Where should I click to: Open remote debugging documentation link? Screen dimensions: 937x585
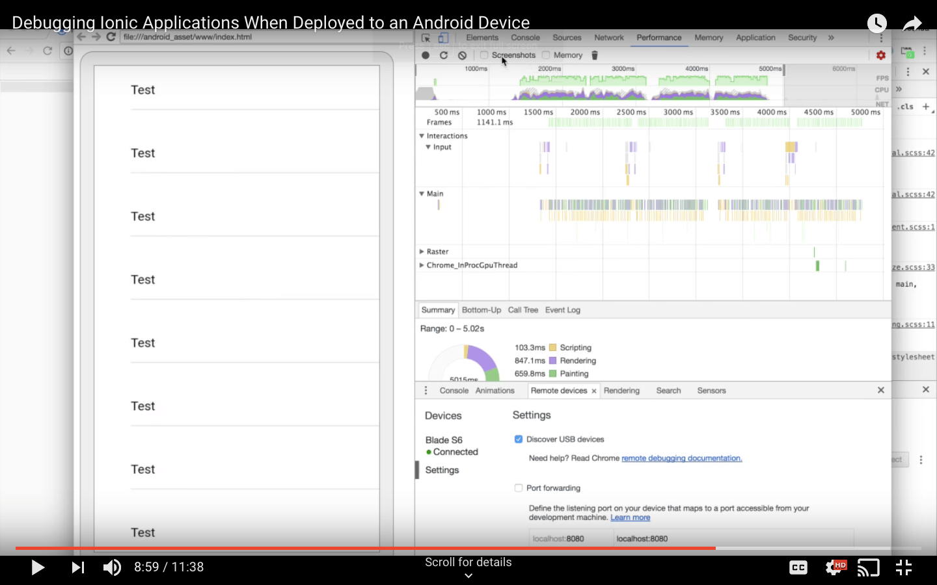[681, 458]
